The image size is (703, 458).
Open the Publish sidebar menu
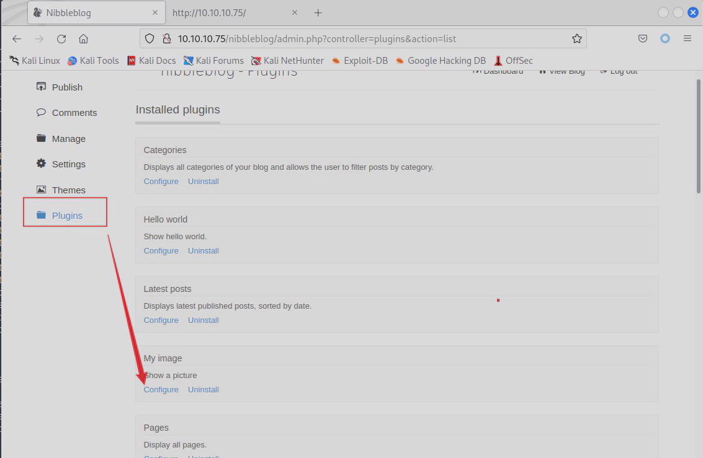point(67,87)
